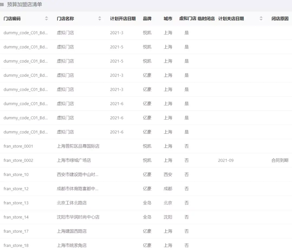
Task: Click brand 全岛 in fran_store_14 row
Action: point(147,217)
